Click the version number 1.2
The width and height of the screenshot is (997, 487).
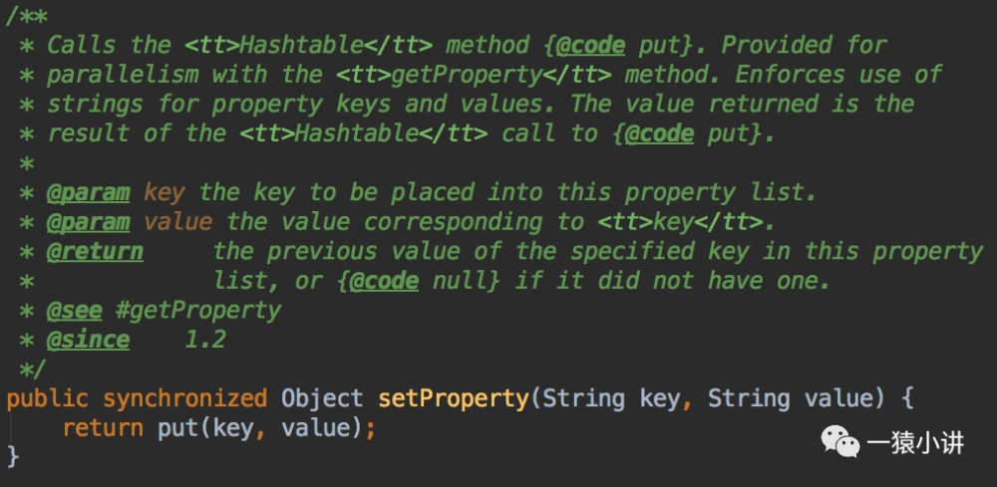(x=204, y=340)
